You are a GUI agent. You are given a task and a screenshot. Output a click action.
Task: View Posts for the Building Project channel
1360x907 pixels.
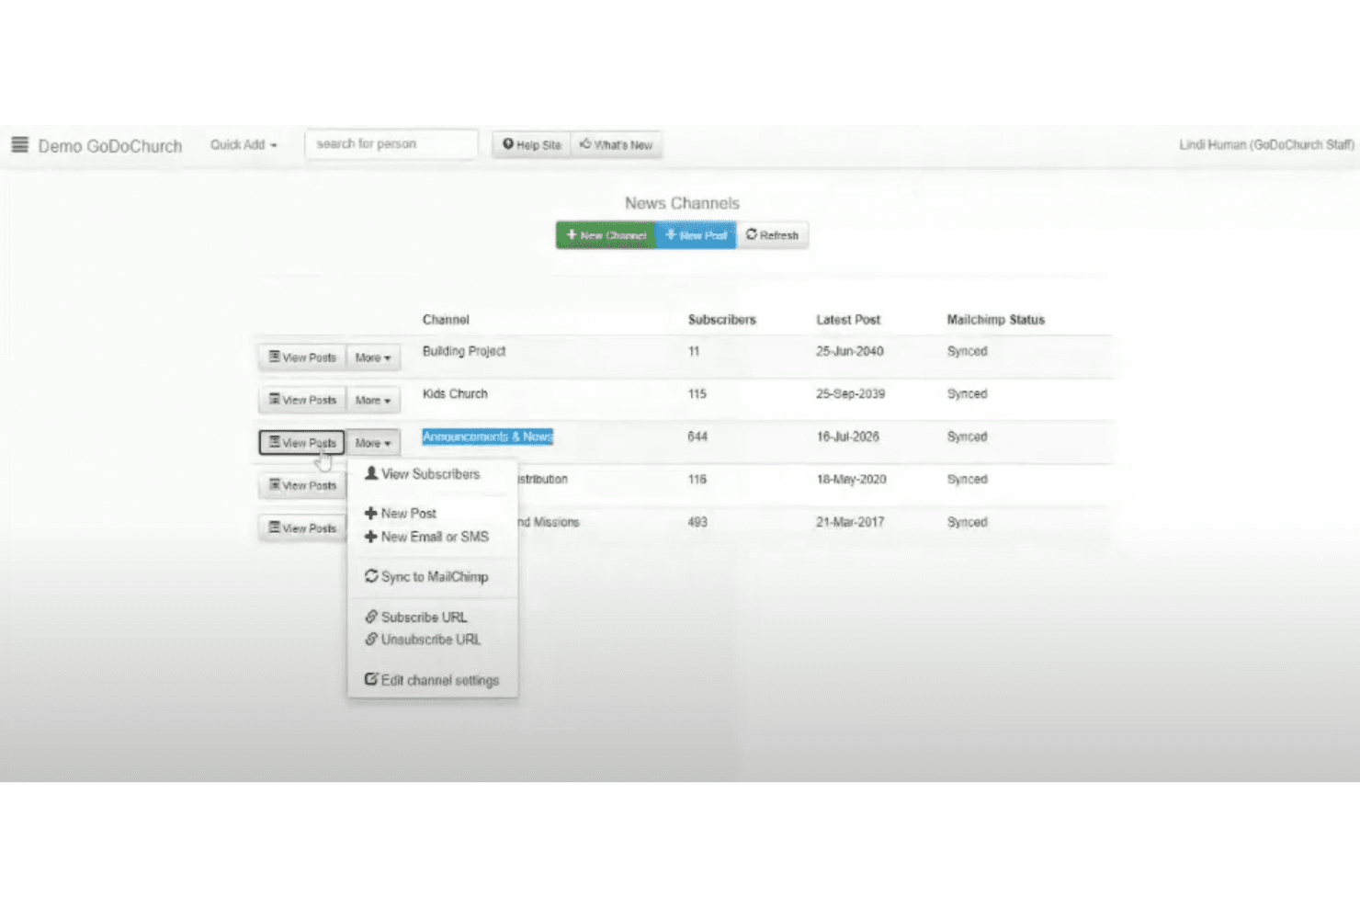tap(302, 357)
